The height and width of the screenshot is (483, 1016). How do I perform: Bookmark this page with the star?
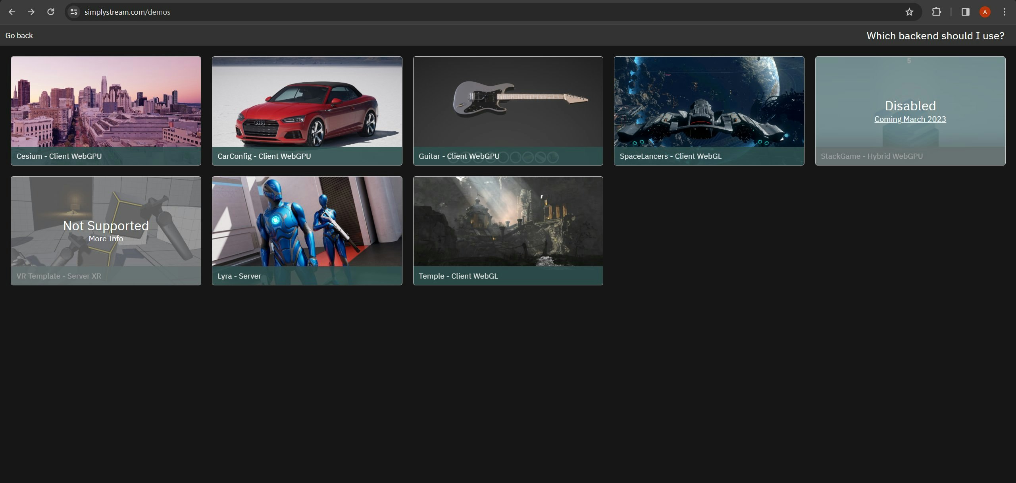point(909,12)
